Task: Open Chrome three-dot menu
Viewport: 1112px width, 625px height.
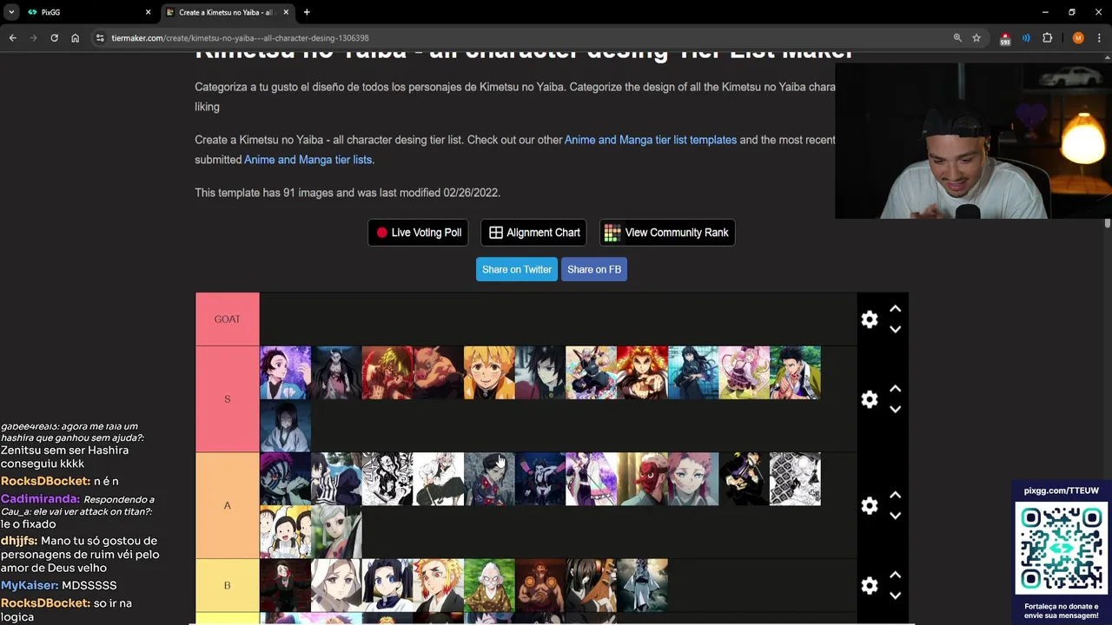Action: (1099, 38)
